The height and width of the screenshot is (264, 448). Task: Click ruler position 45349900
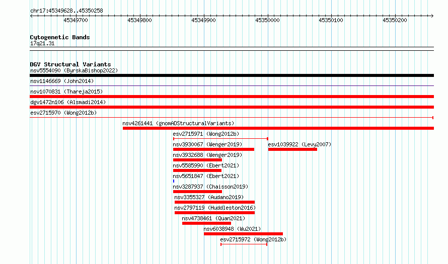click(203, 20)
